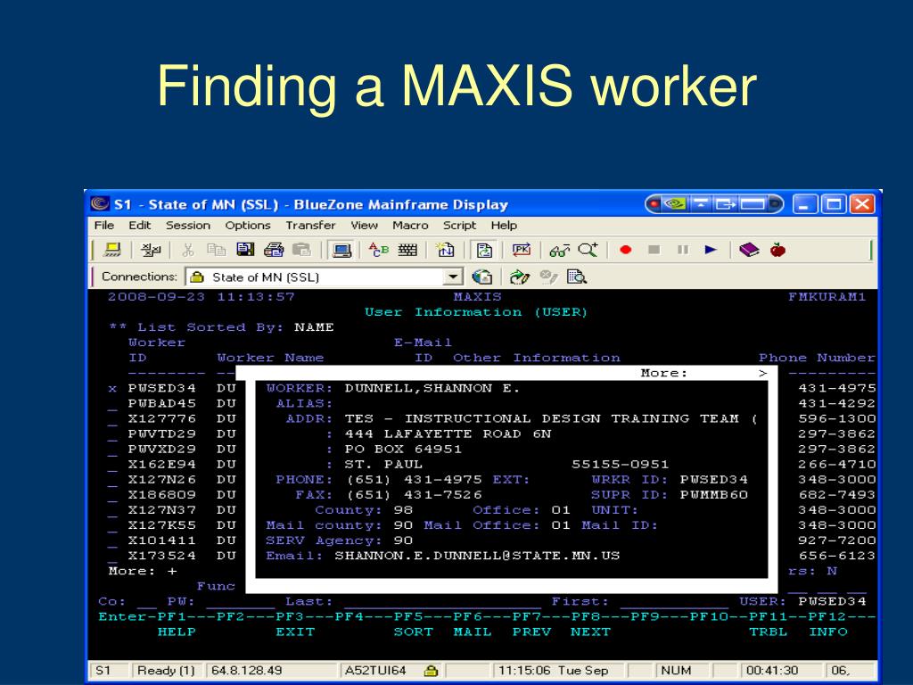Click phone number 927-7200
The height and width of the screenshot is (685, 913).
[836, 541]
